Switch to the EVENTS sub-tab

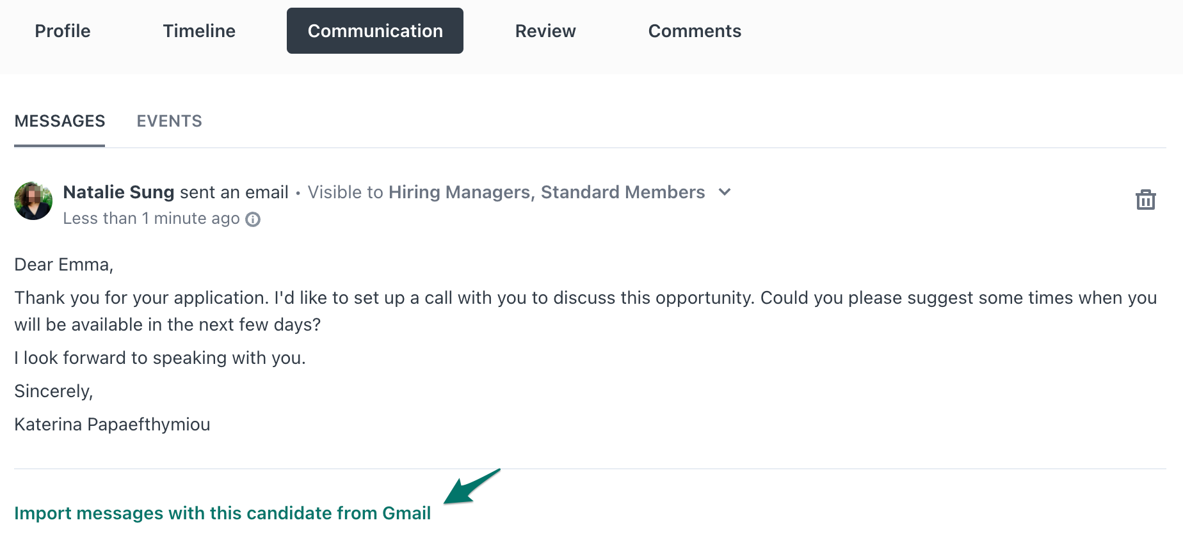click(x=169, y=121)
